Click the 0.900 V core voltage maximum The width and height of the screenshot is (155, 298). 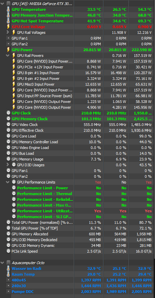tap(145, 27)
